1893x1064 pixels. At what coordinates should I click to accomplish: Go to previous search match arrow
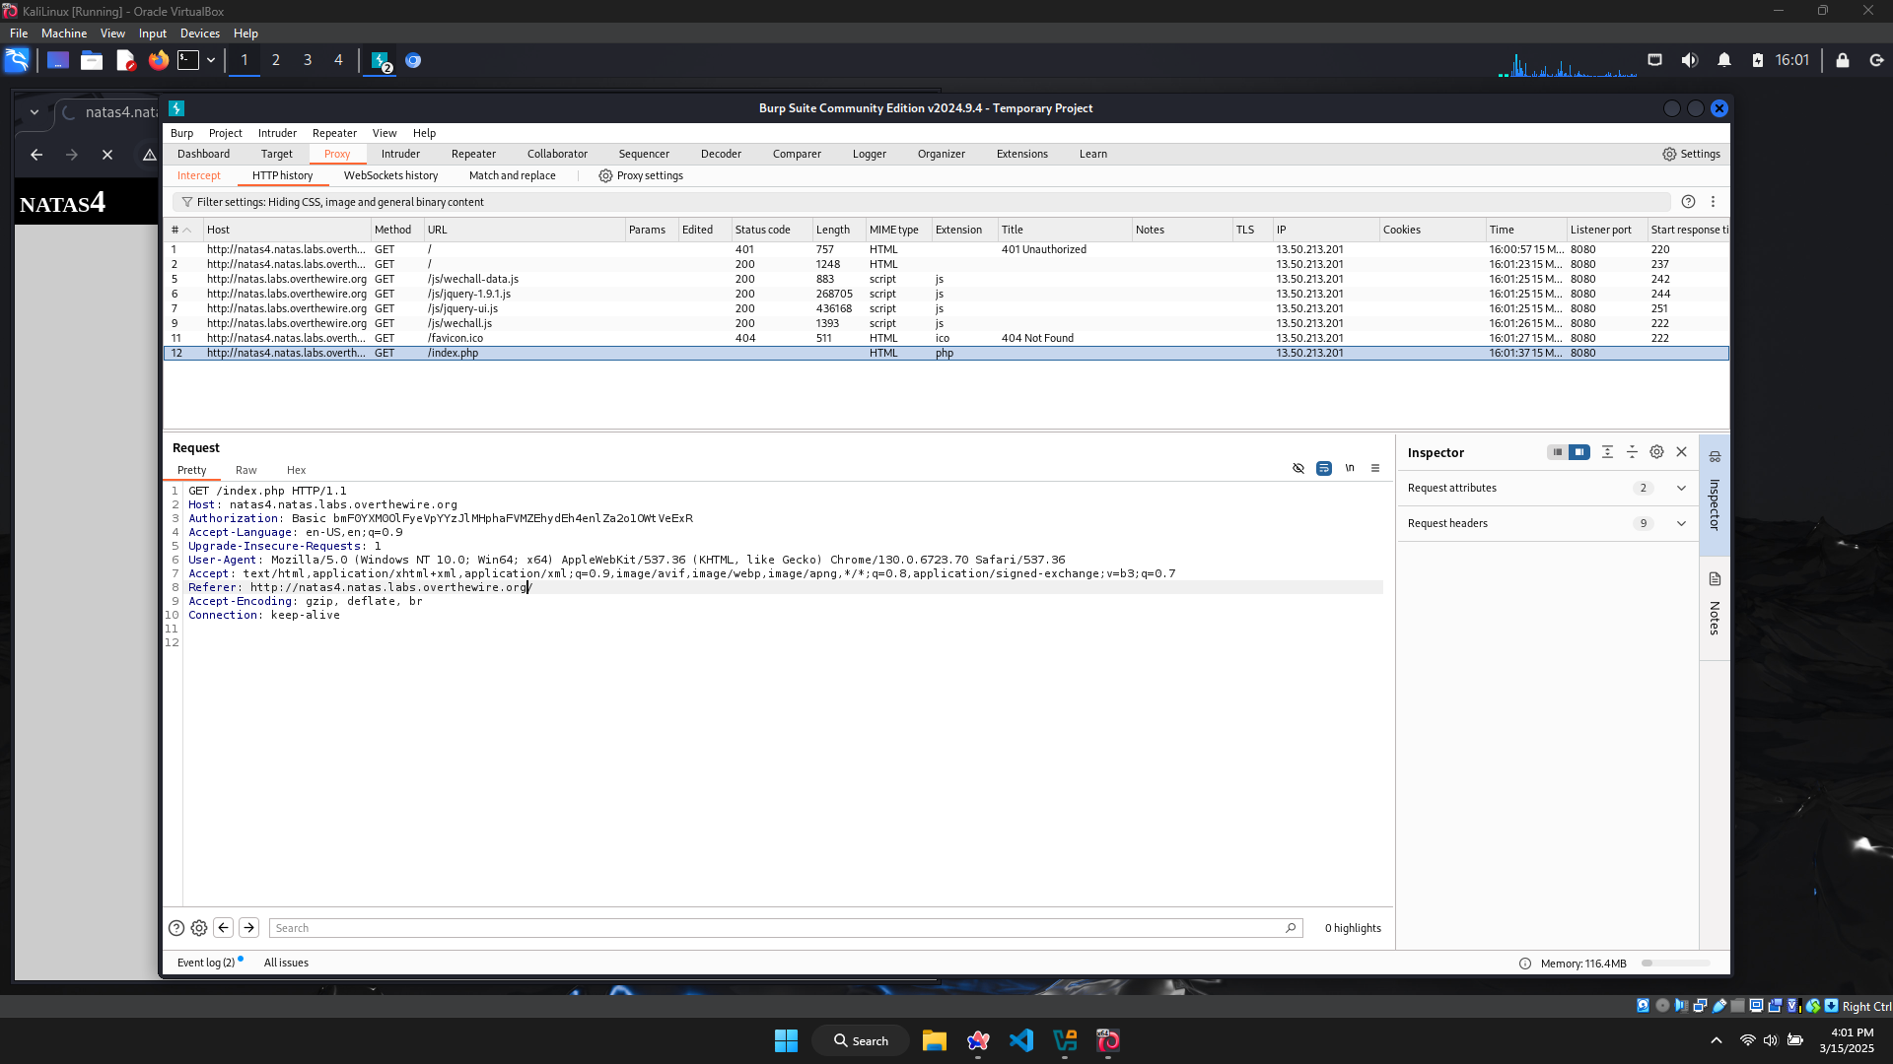coord(224,928)
